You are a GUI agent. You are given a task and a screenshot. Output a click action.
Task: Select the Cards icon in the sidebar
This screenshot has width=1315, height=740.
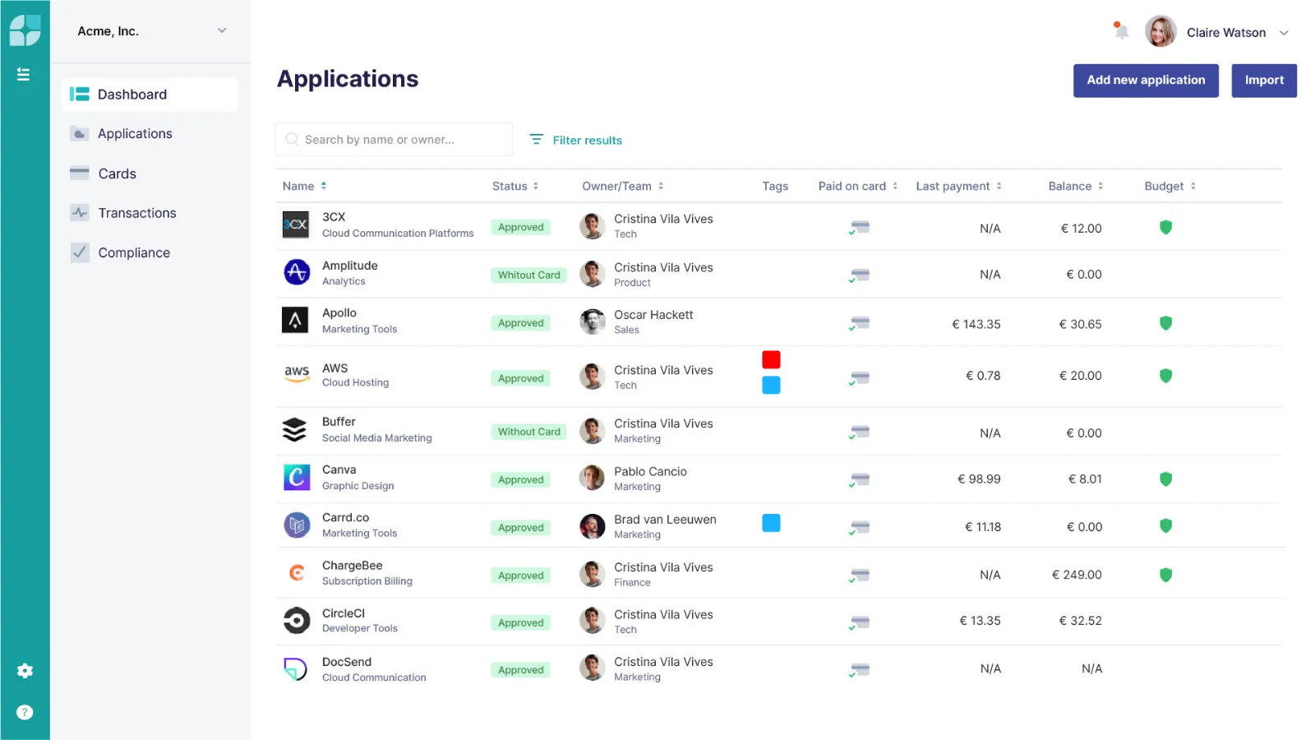(80, 173)
